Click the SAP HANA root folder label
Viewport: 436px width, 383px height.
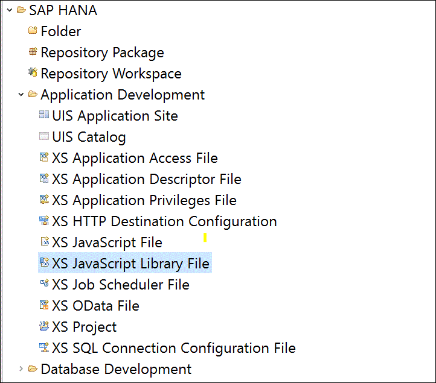coord(63,10)
